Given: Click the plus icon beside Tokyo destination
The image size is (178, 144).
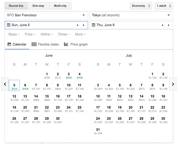Looking at the screenshot, I should pyautogui.click(x=169, y=15).
